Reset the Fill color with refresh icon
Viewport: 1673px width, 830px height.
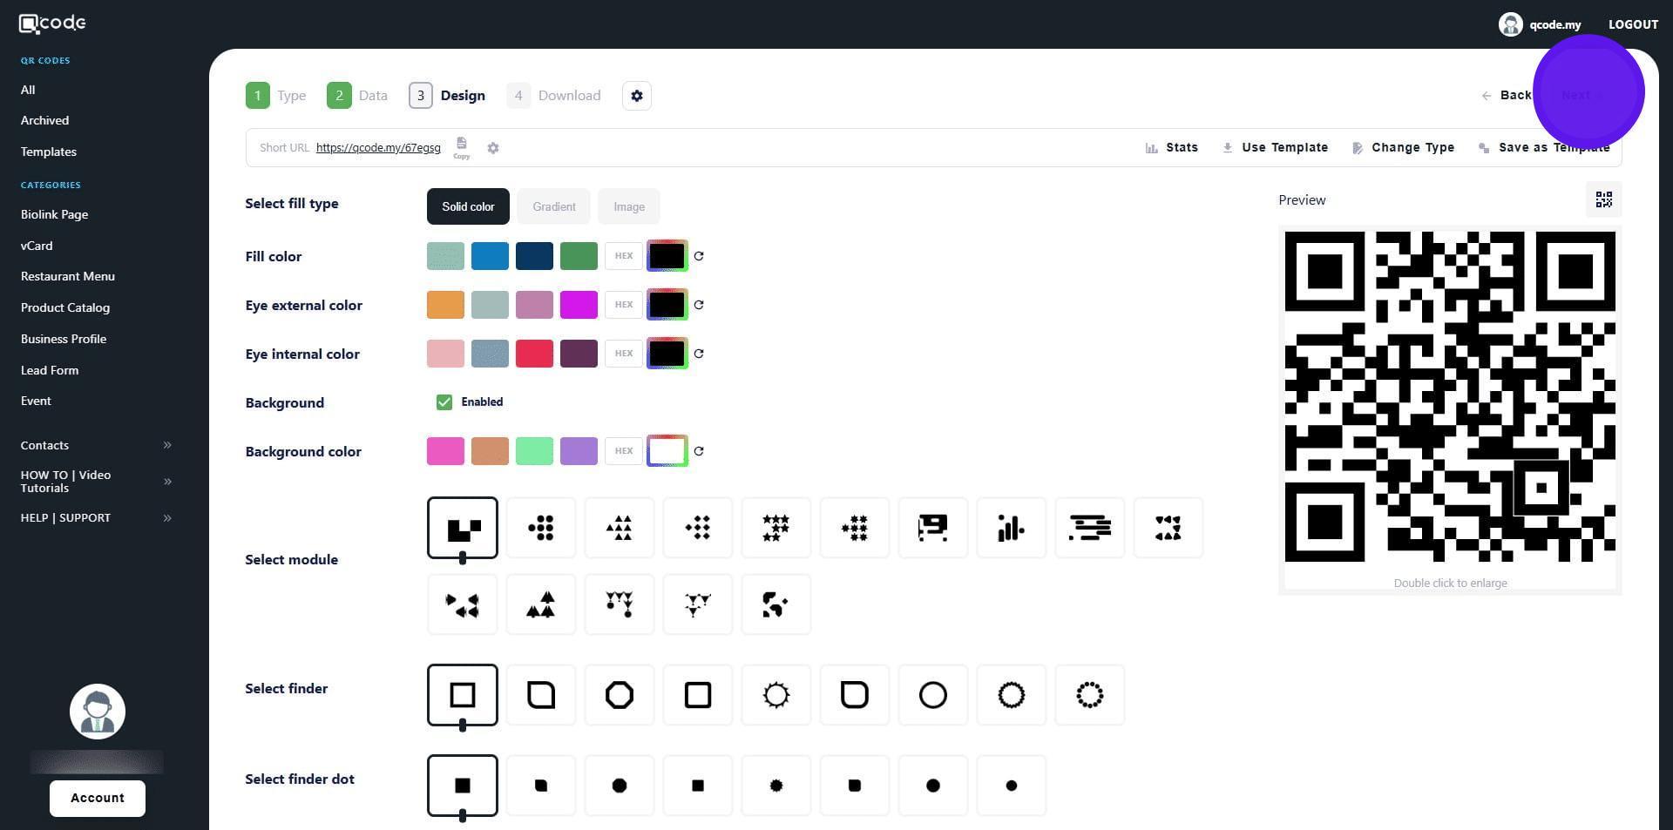(699, 256)
